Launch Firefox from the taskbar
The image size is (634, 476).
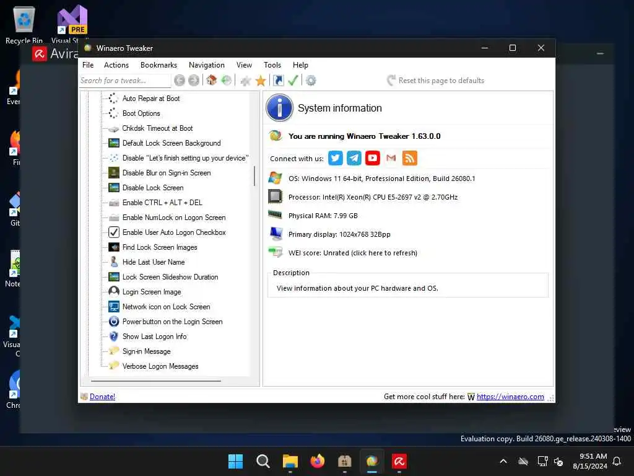tap(318, 461)
